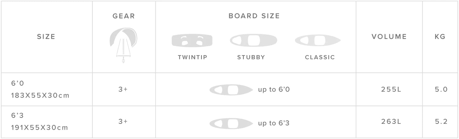The height and width of the screenshot is (139, 459).
Task: Select the TWINTIP label
Action: click(x=192, y=57)
